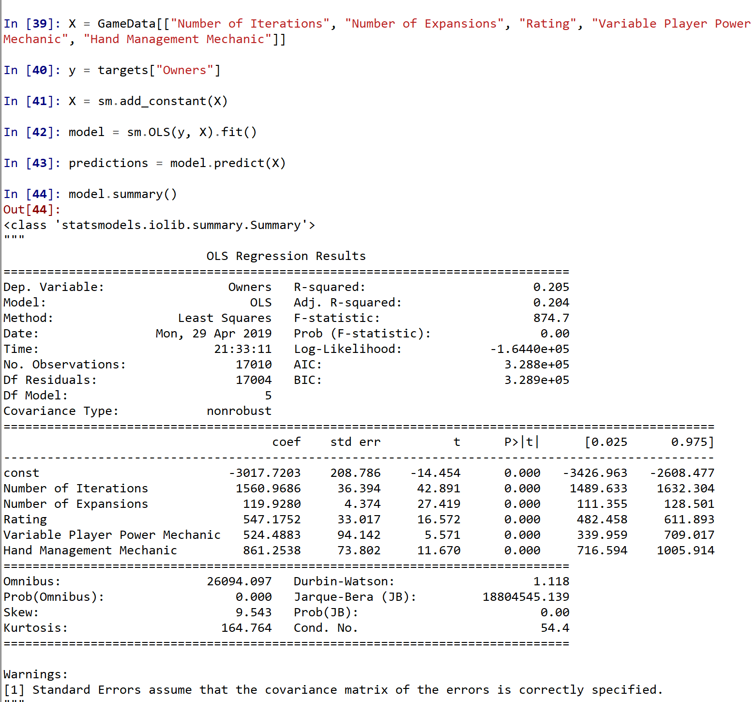Screen dimensions: 755x702
Task: Click Hand Management Mechanic coefficient 861.2538
Action: [x=272, y=550]
